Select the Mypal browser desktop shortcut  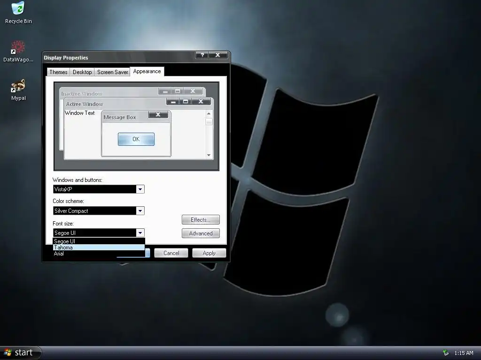pos(18,90)
